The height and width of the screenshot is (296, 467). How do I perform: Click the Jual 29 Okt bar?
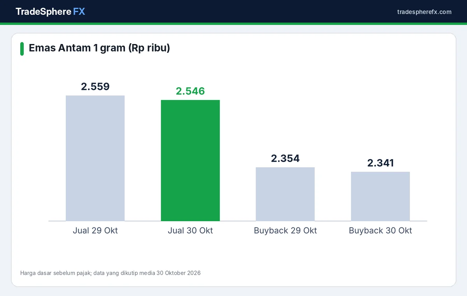point(95,158)
